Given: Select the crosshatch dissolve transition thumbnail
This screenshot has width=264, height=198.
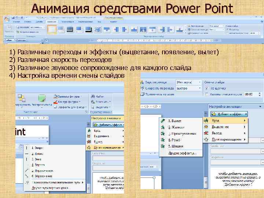Looking at the screenshot, I should point(98,29).
